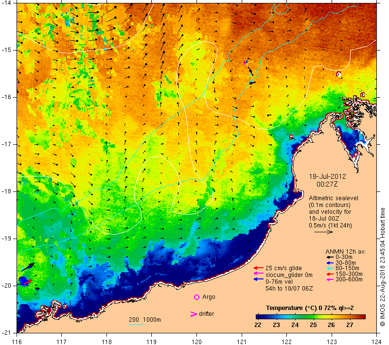Click the Altimetric sealevel label

click(x=334, y=198)
